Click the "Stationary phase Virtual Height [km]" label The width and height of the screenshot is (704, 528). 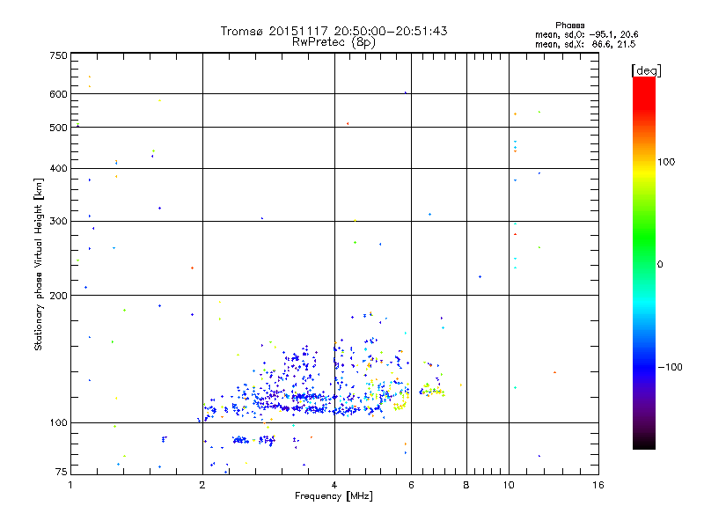tap(38, 264)
